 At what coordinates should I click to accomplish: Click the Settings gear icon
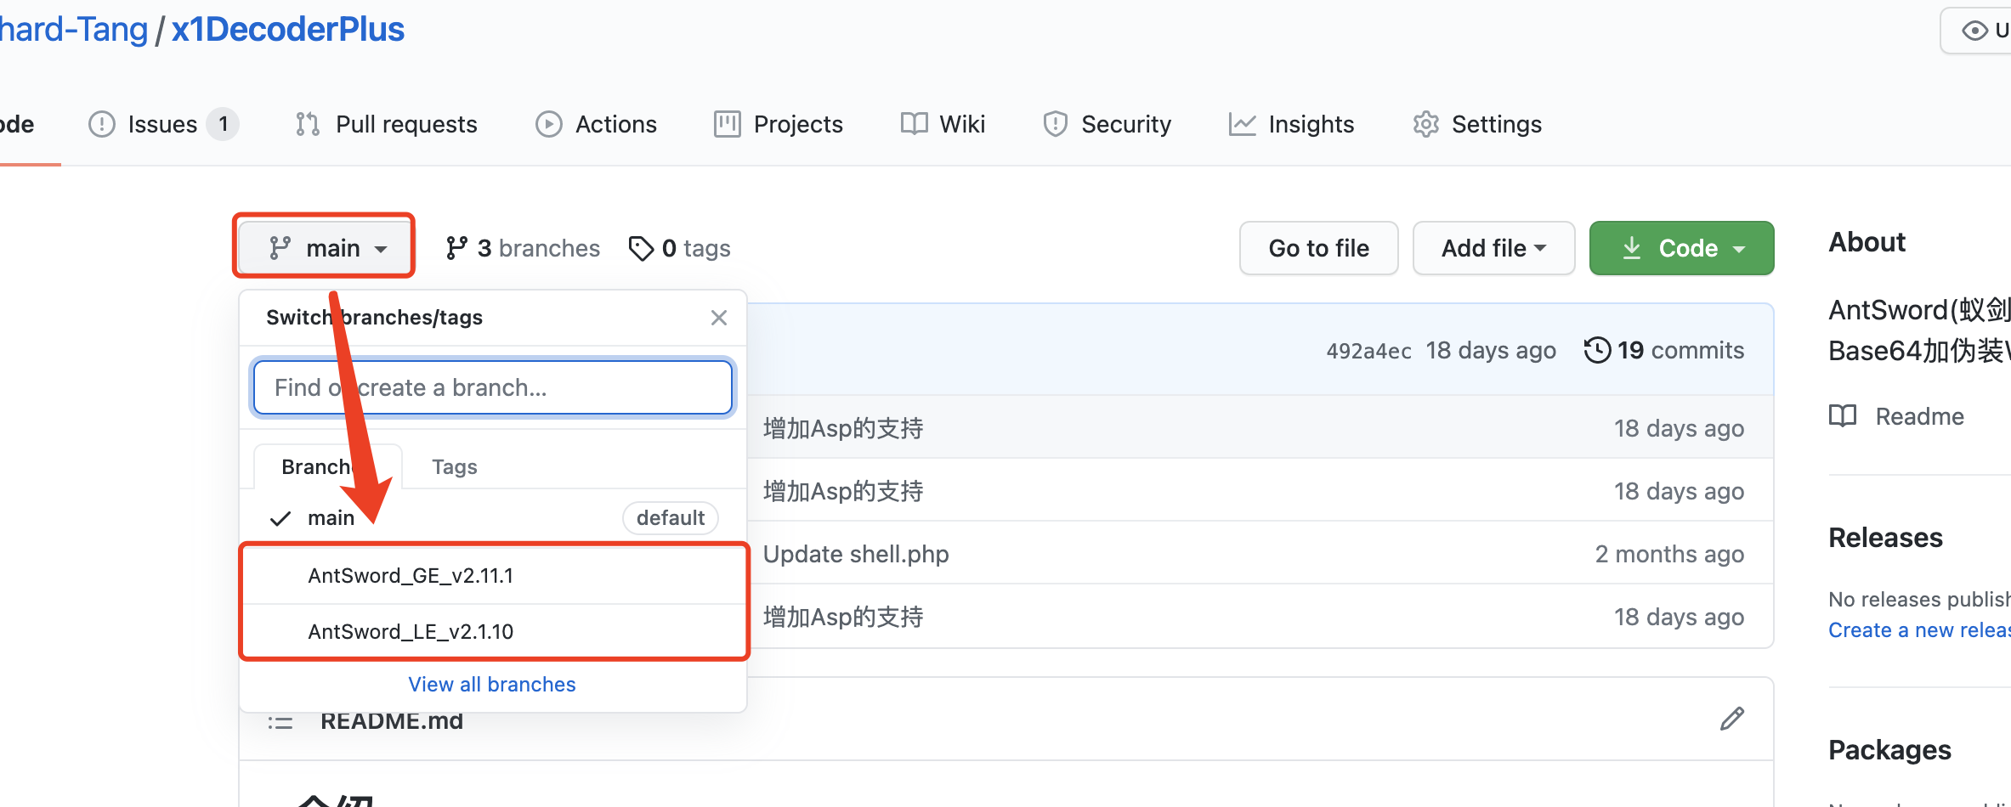click(1425, 124)
